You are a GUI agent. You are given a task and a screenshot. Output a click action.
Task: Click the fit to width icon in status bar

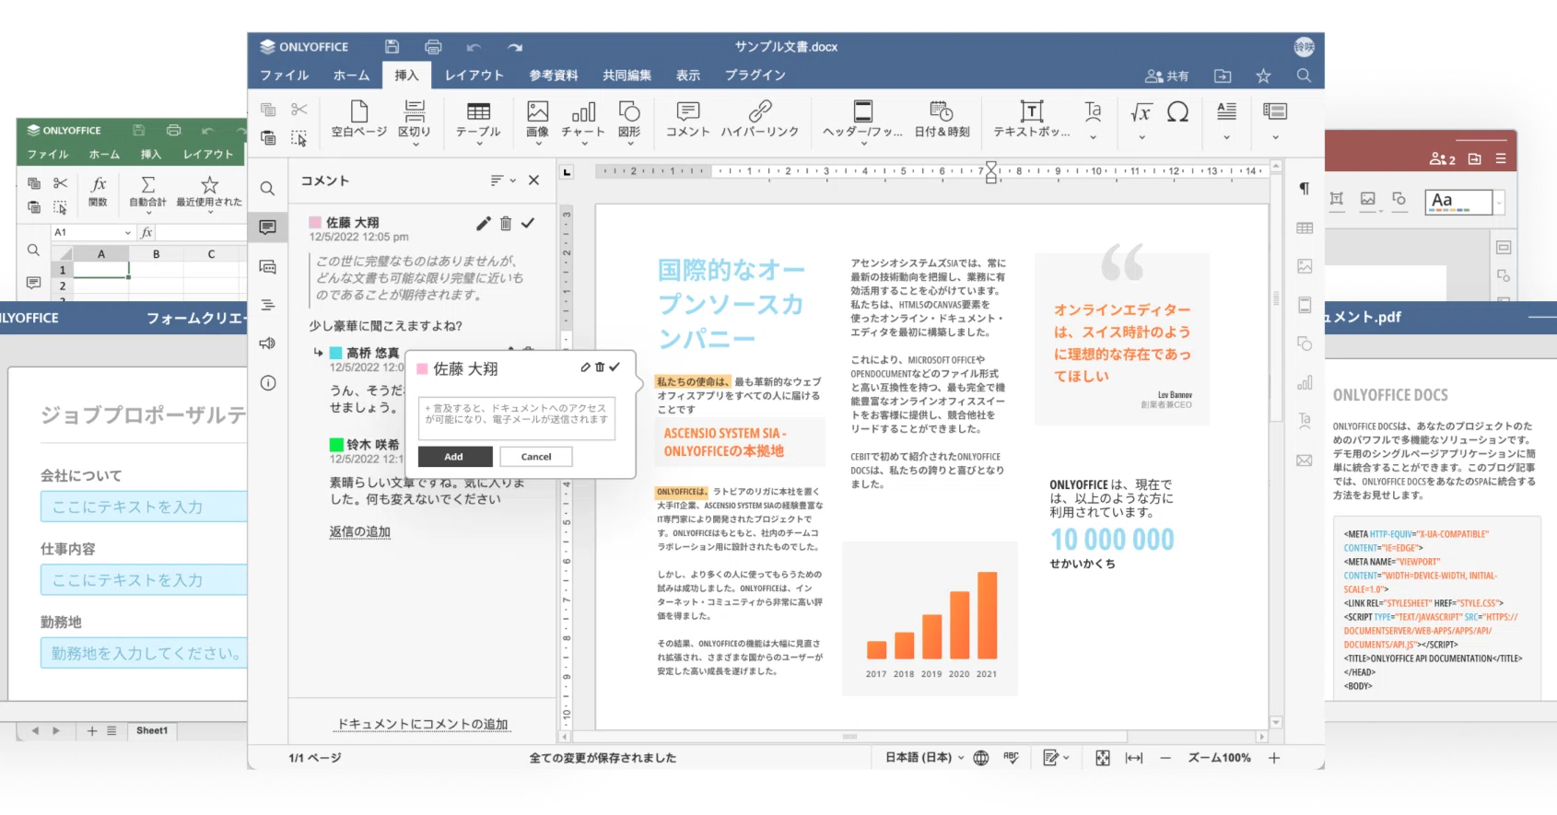click(x=1134, y=758)
